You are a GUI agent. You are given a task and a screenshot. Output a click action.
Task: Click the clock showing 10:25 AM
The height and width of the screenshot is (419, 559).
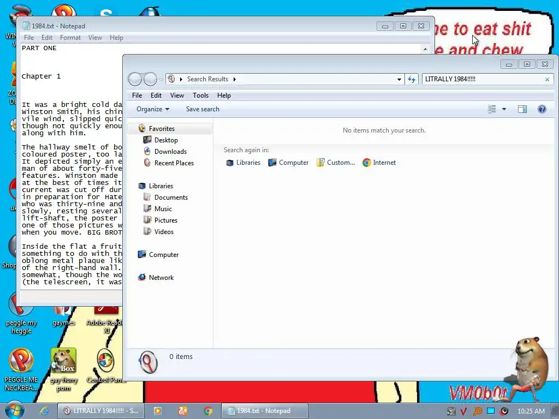[x=531, y=411]
